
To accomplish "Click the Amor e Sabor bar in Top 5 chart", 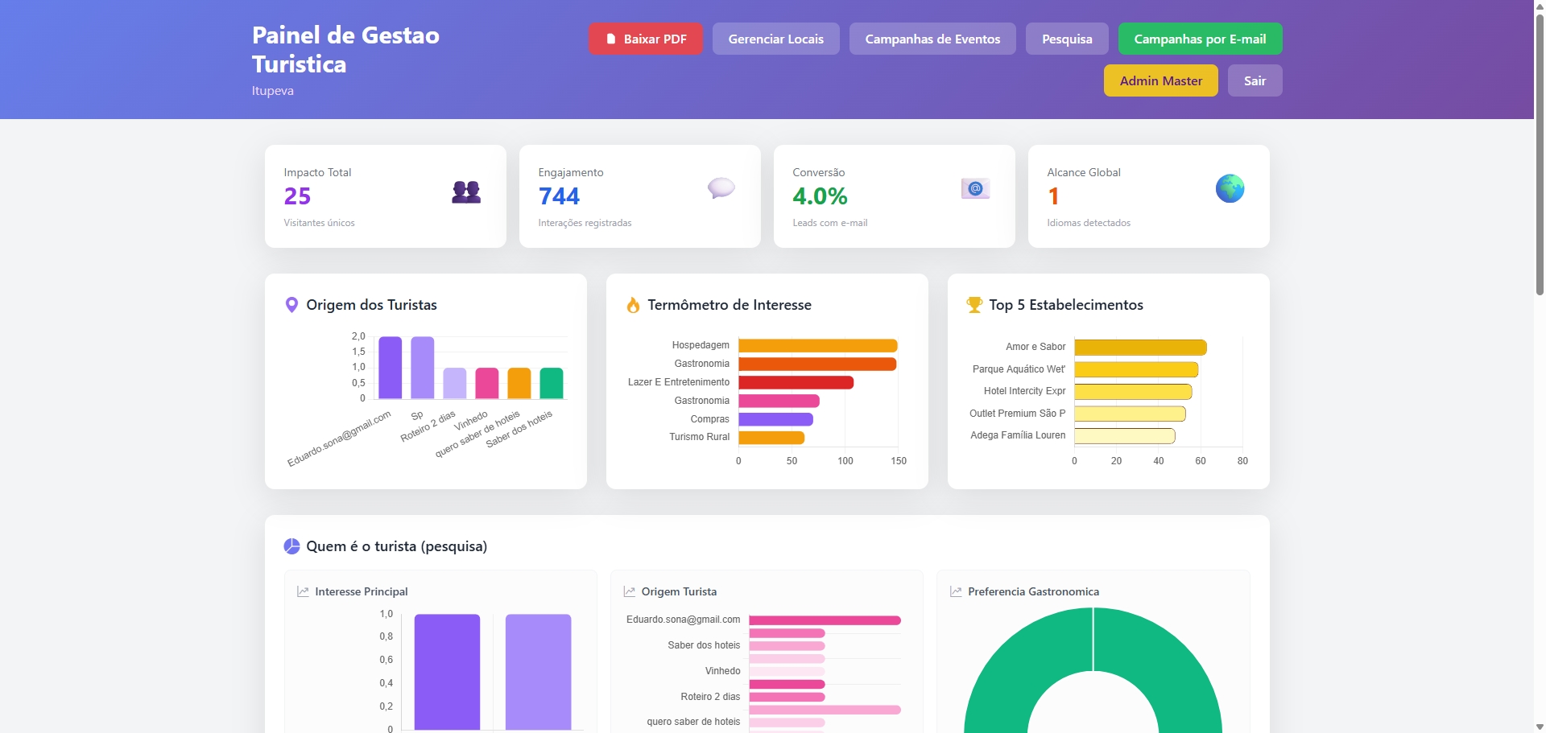I will [x=1140, y=347].
